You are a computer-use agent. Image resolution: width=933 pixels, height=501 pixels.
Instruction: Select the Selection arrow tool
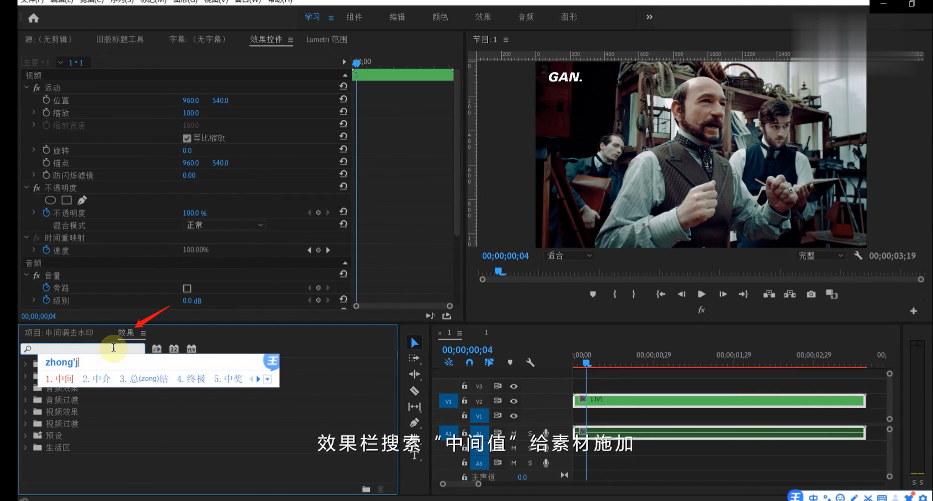pyautogui.click(x=414, y=343)
